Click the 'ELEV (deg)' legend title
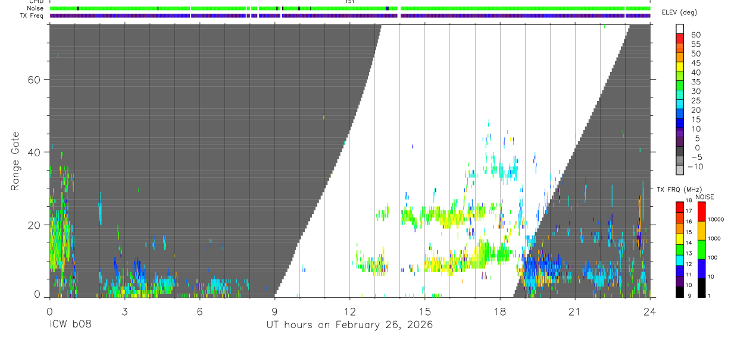This screenshot has height=337, width=731. [x=679, y=12]
